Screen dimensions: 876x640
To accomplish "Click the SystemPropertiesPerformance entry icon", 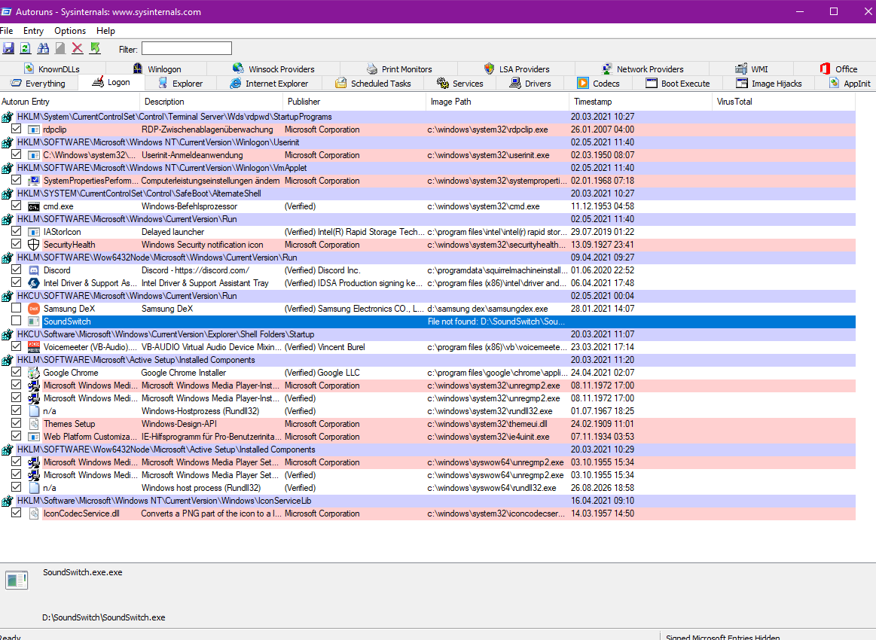I will click(x=34, y=181).
